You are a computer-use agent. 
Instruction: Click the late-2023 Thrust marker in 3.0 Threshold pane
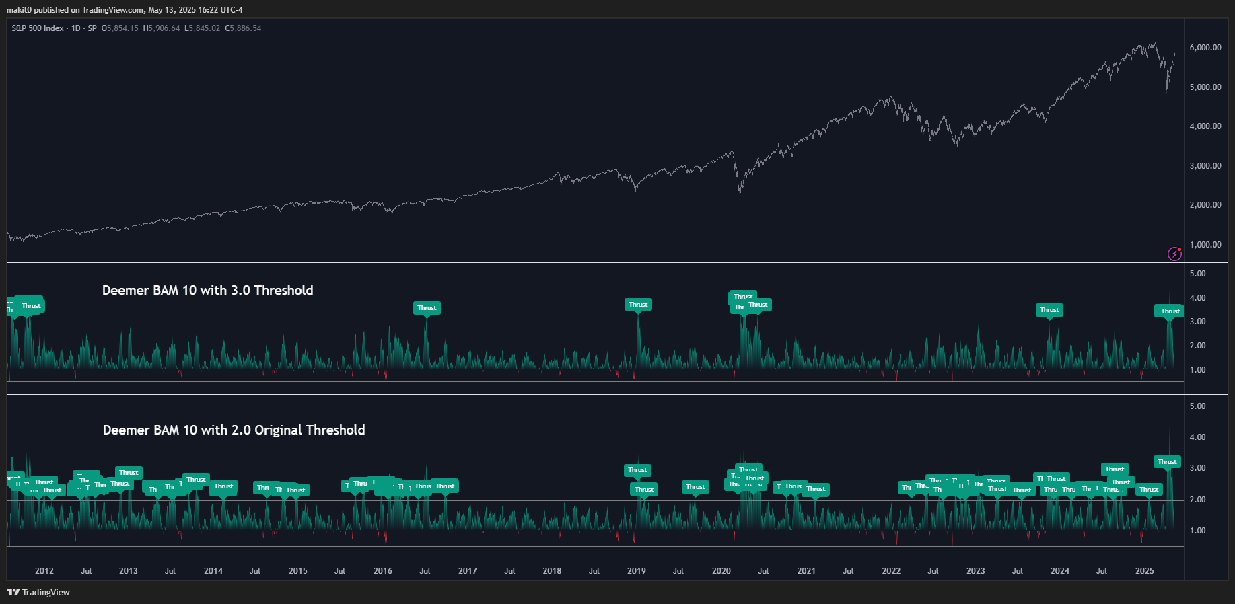tap(1049, 310)
